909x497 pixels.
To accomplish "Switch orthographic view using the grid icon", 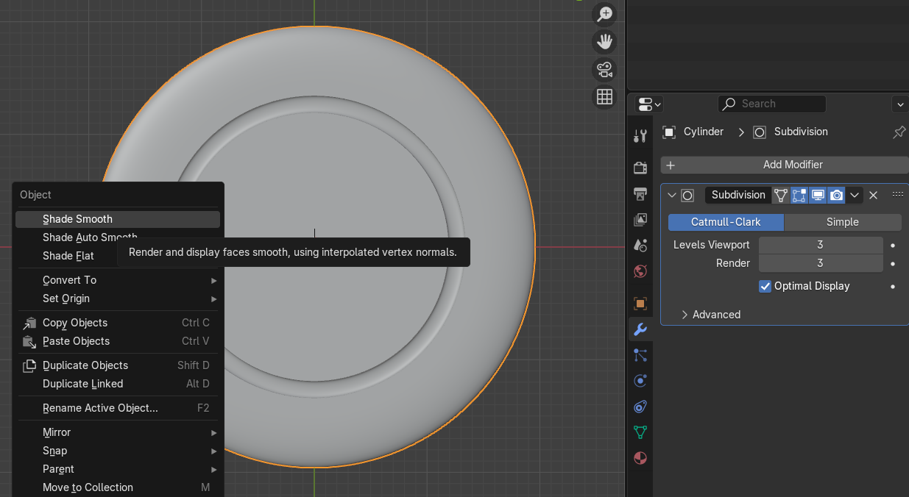I will click(605, 97).
